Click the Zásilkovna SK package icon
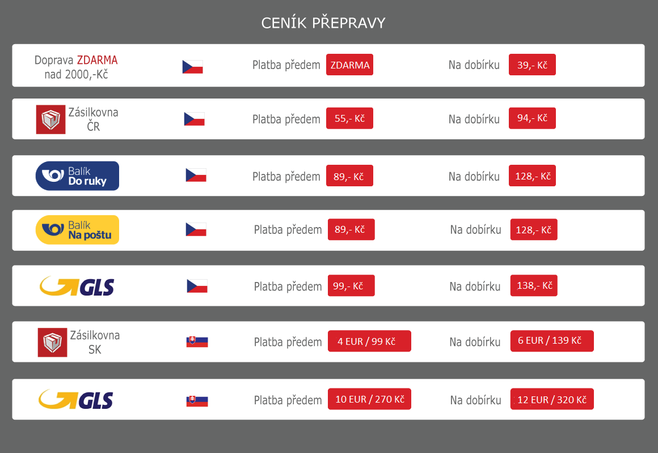Screen dimensions: 658x453 52,342
